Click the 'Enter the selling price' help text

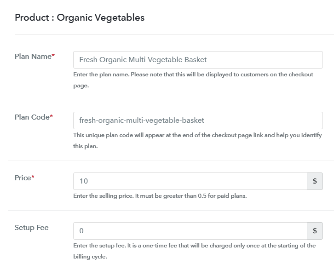(160, 195)
